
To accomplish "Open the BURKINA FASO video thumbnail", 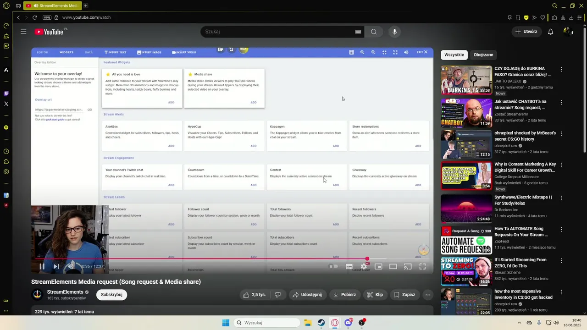I will pos(466,80).
